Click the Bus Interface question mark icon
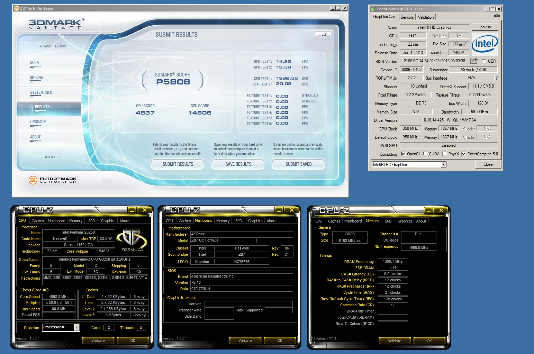The height and width of the screenshot is (354, 534). [497, 78]
